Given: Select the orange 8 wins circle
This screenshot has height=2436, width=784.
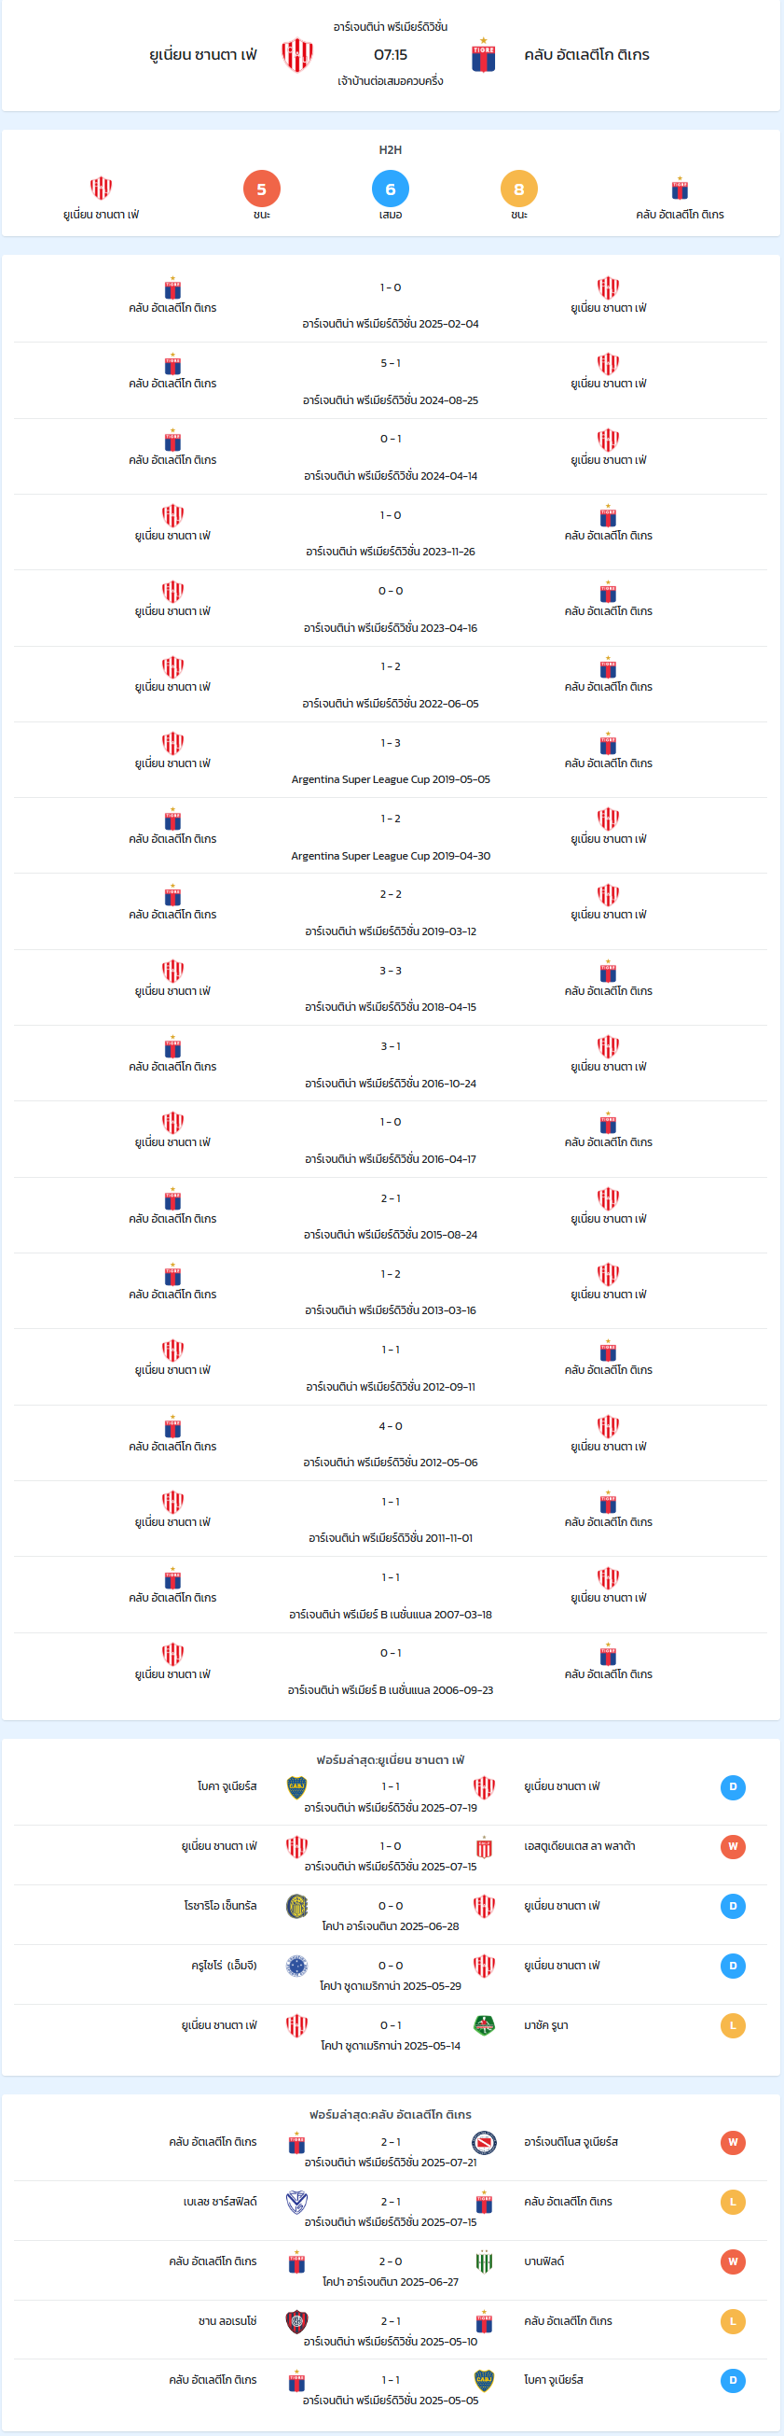Looking at the screenshot, I should click(x=518, y=189).
